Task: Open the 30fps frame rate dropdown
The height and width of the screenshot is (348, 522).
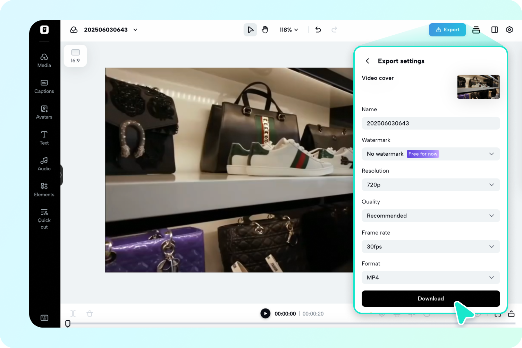Action: (x=430, y=246)
